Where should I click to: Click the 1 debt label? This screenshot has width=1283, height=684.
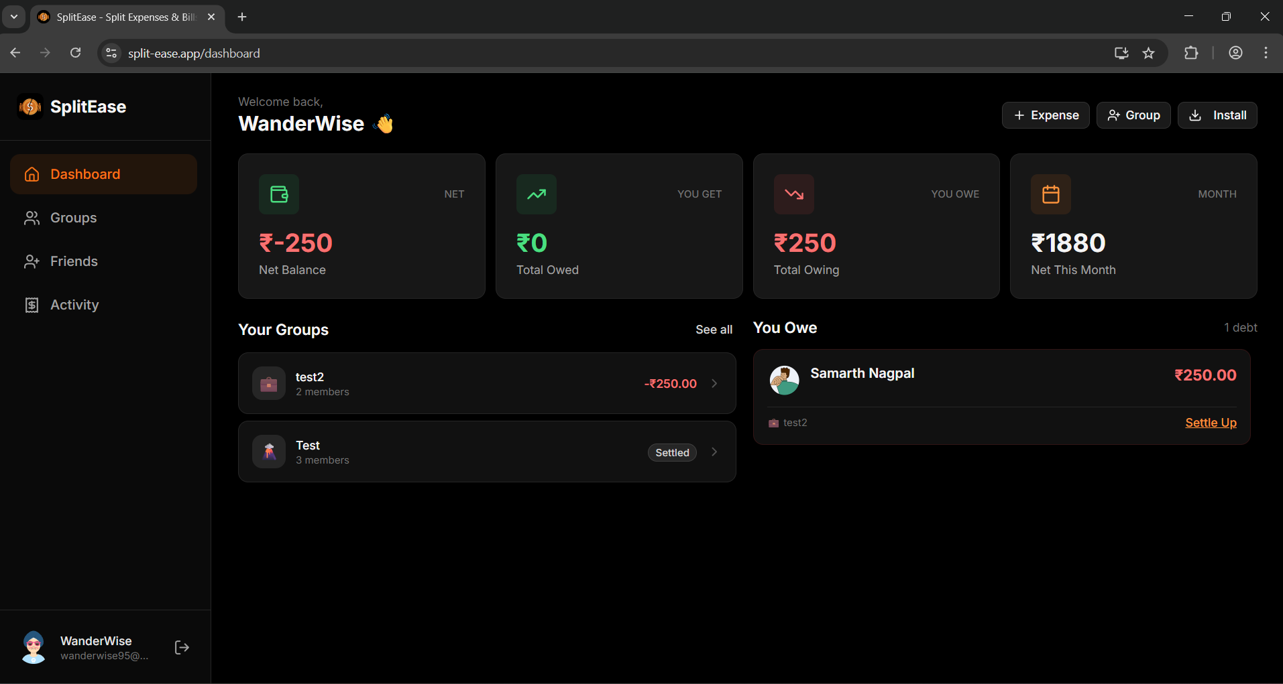1240,328
